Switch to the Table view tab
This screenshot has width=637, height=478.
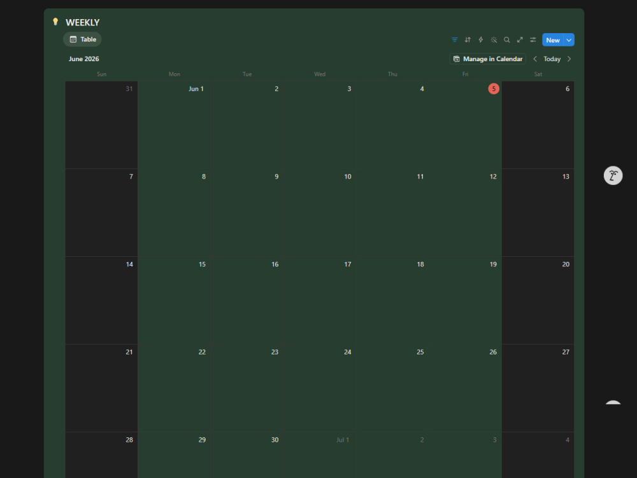point(82,40)
